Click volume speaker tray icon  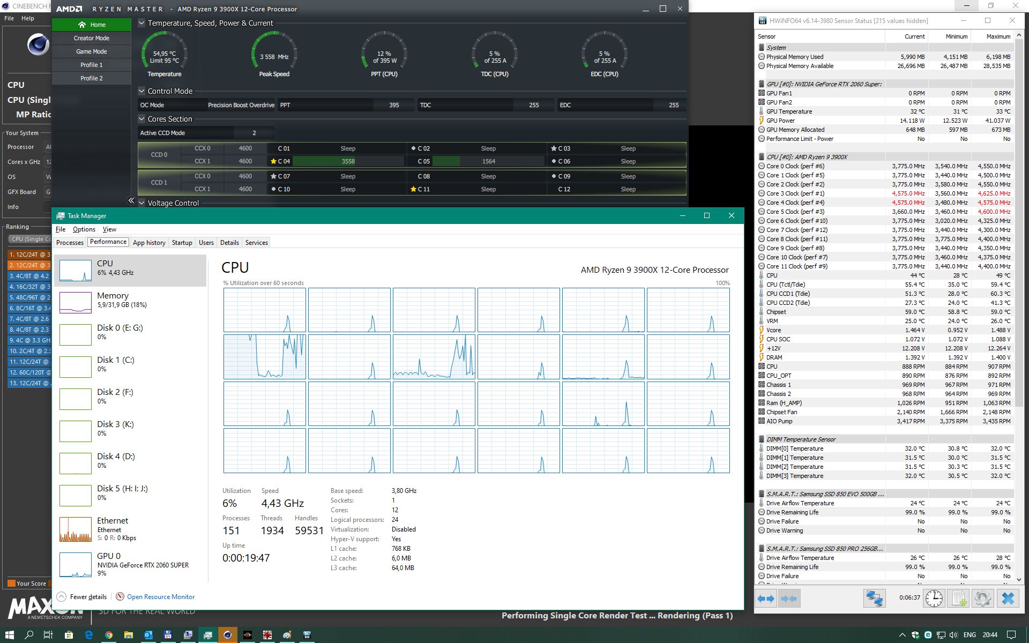(x=953, y=635)
